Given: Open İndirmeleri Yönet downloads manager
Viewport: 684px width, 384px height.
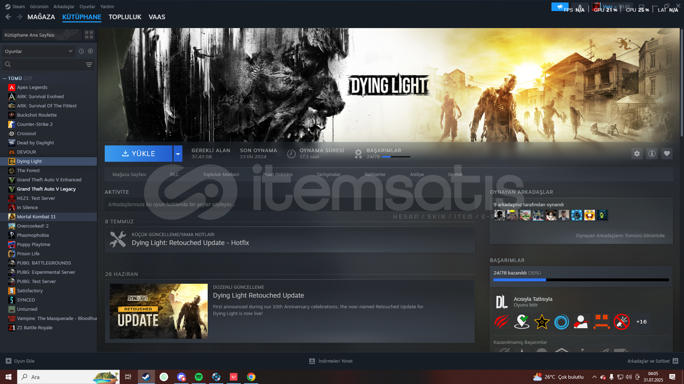Looking at the screenshot, I should pos(331,361).
